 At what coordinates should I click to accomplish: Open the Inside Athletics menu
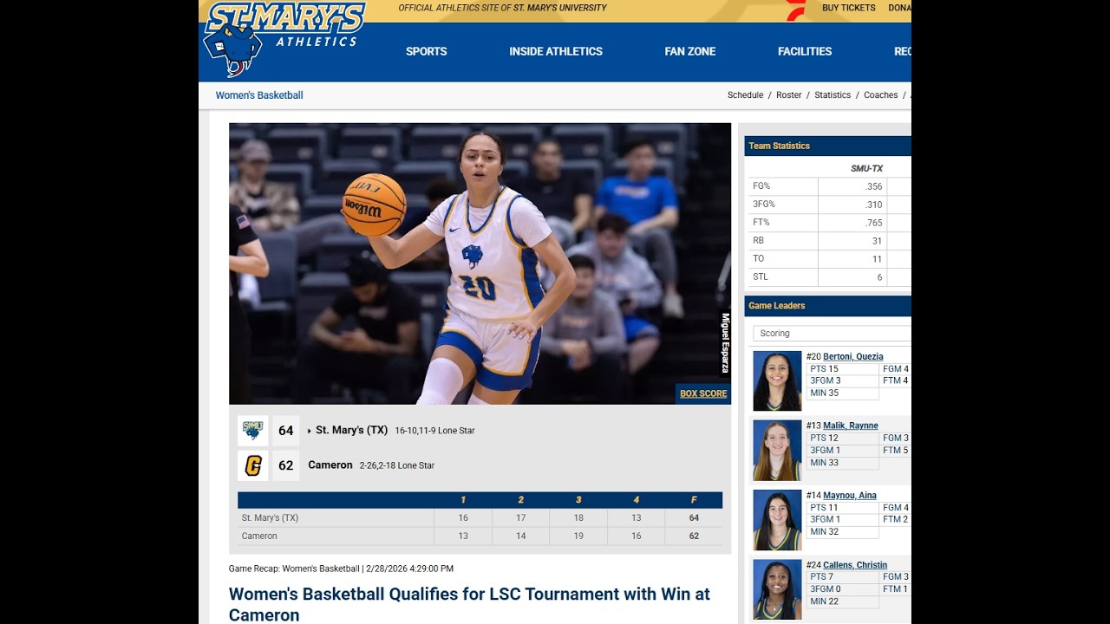point(556,51)
